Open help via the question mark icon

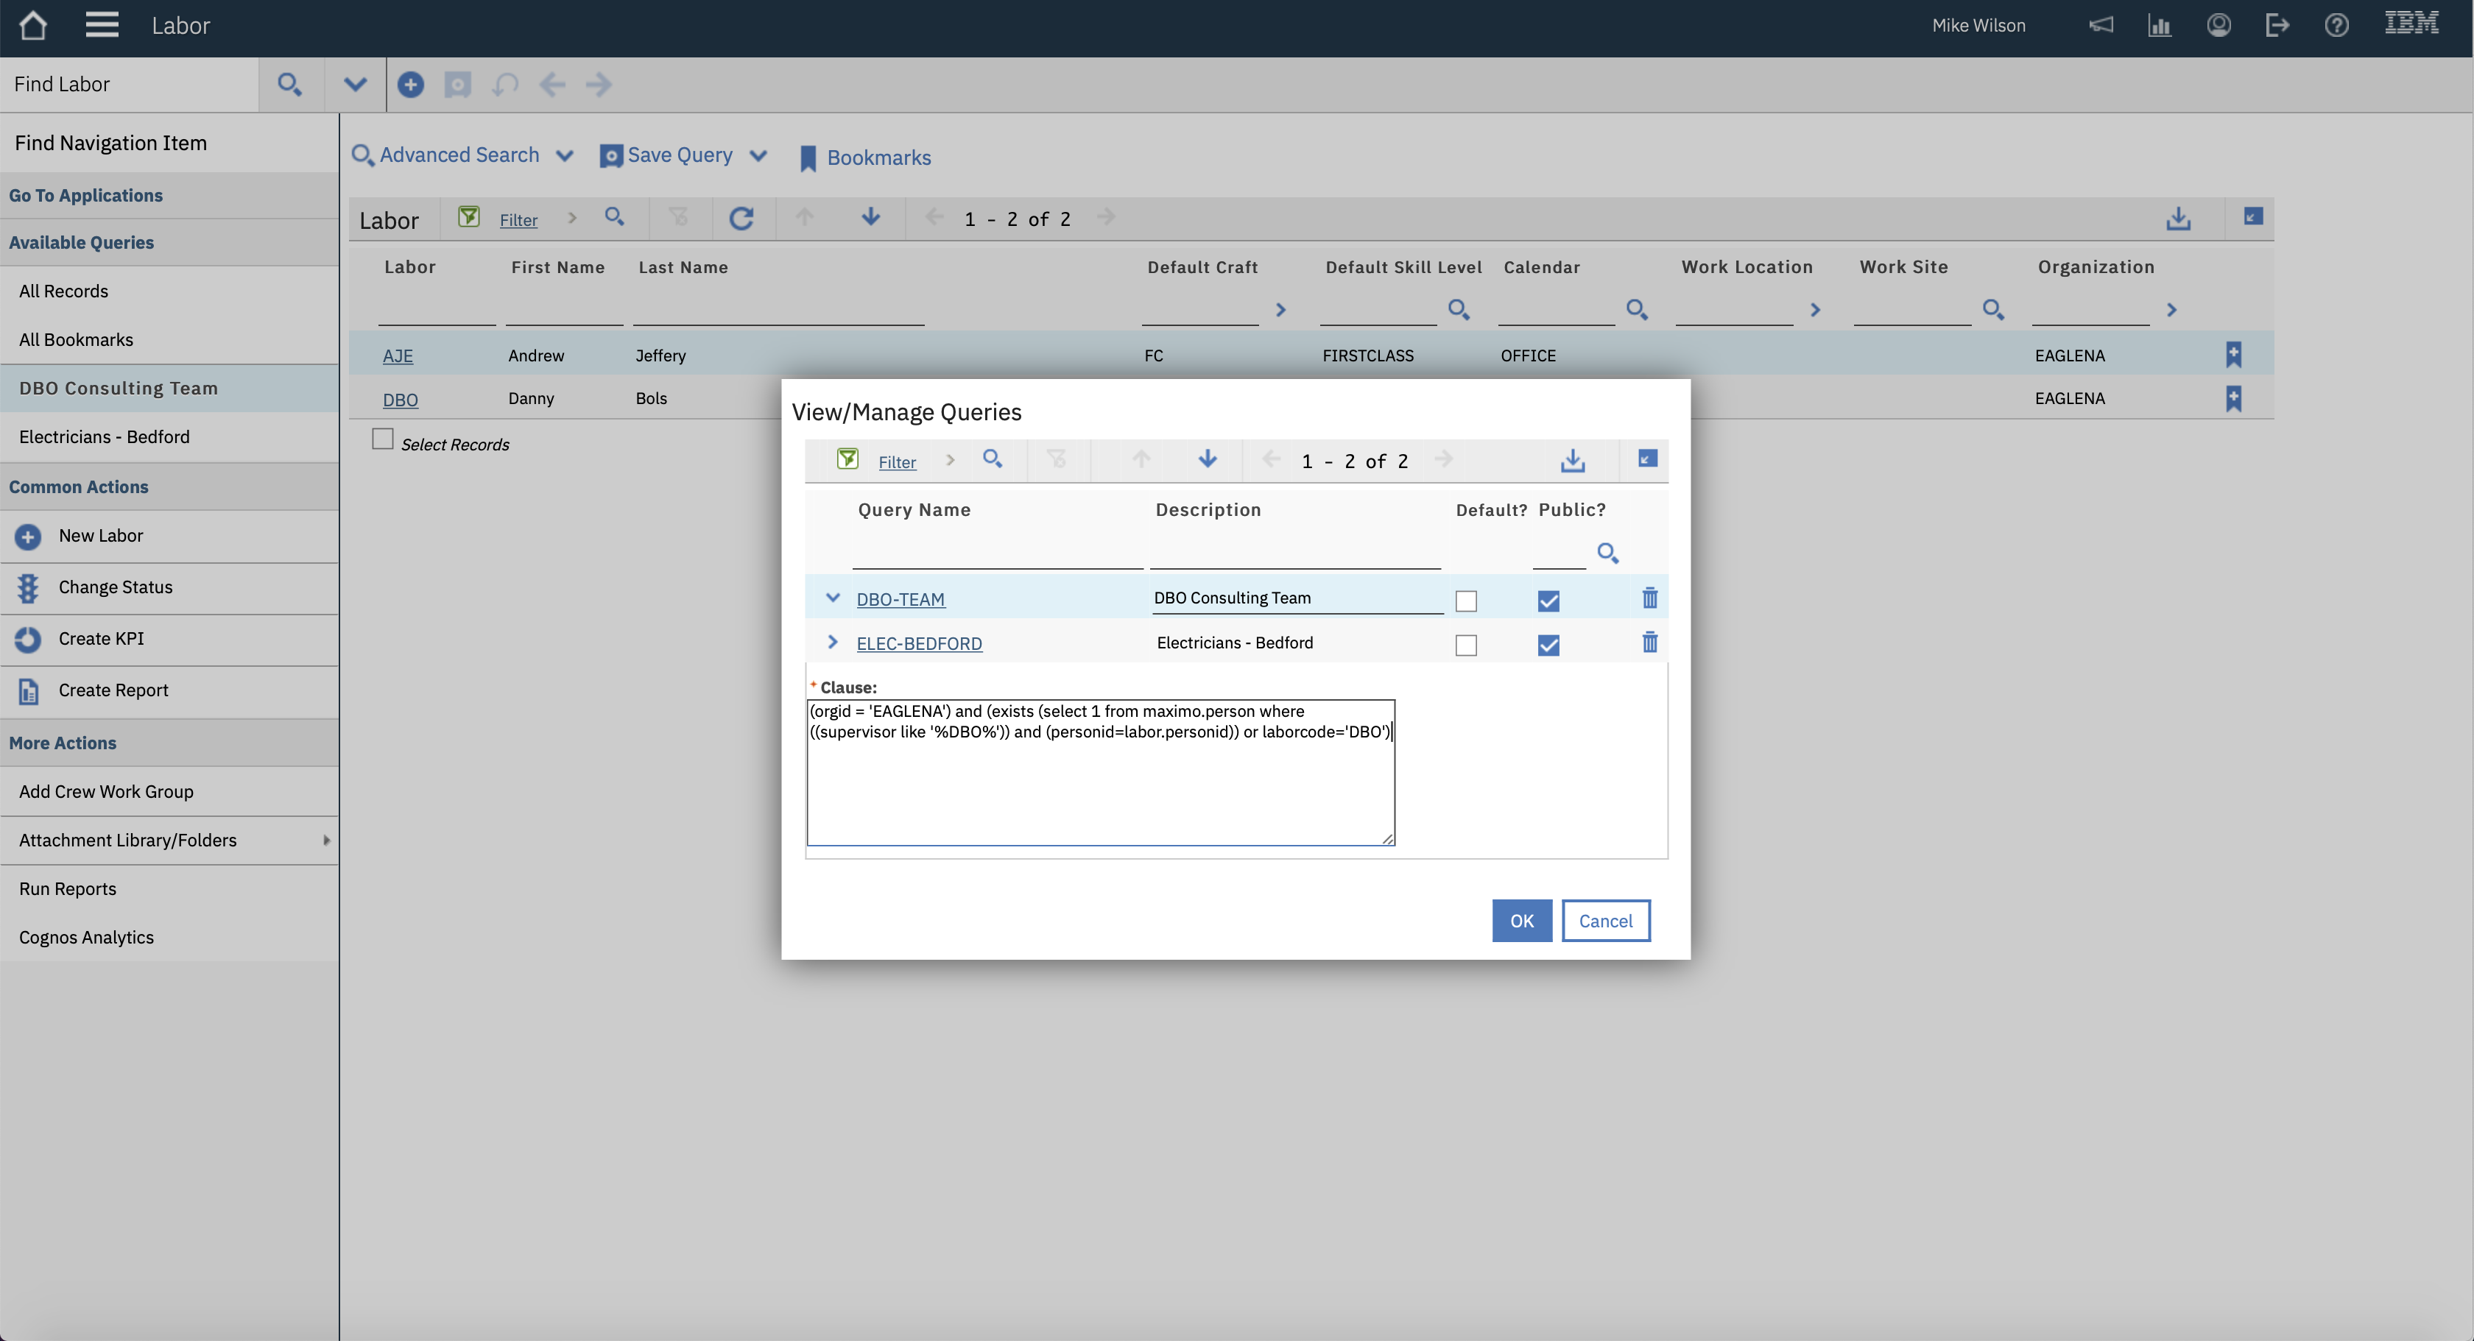coord(2338,25)
